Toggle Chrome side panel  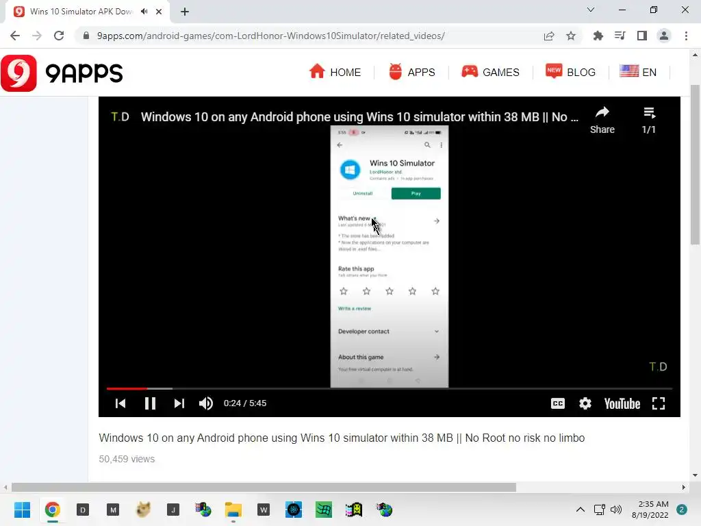click(642, 36)
